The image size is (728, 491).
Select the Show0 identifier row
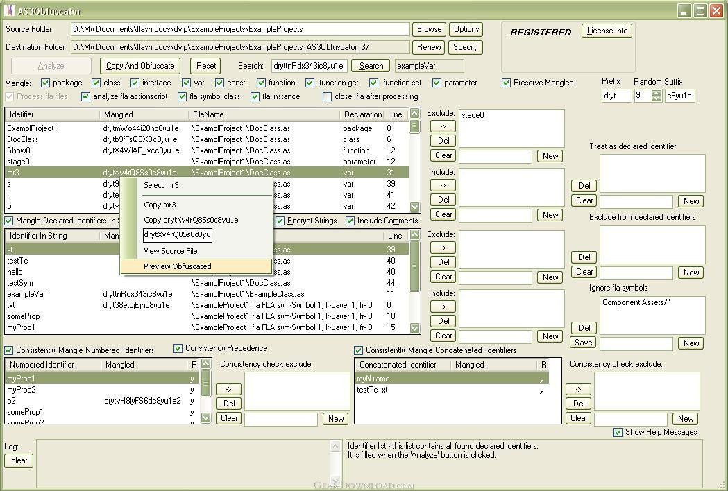[x=207, y=150]
